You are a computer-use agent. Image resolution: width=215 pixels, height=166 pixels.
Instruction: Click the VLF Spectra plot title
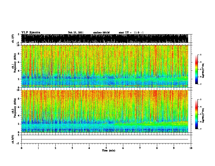click(31, 33)
